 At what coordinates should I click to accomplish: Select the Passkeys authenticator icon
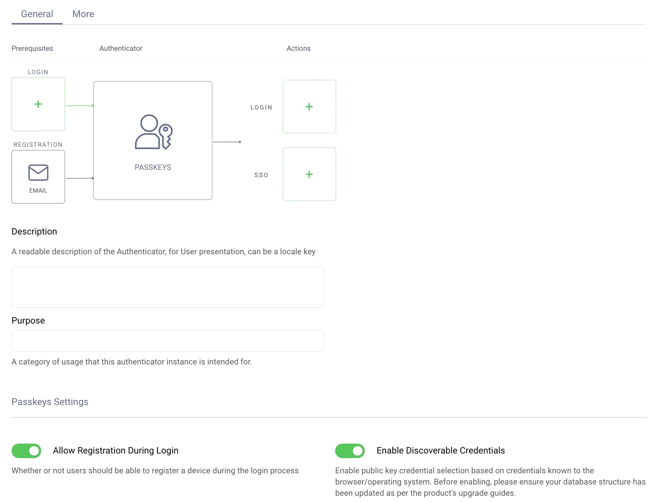154,132
